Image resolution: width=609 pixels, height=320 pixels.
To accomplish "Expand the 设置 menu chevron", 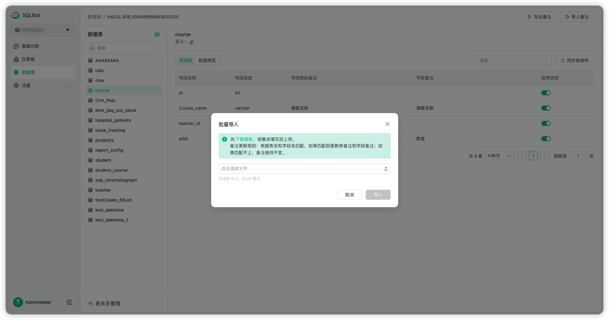I will (69, 86).
